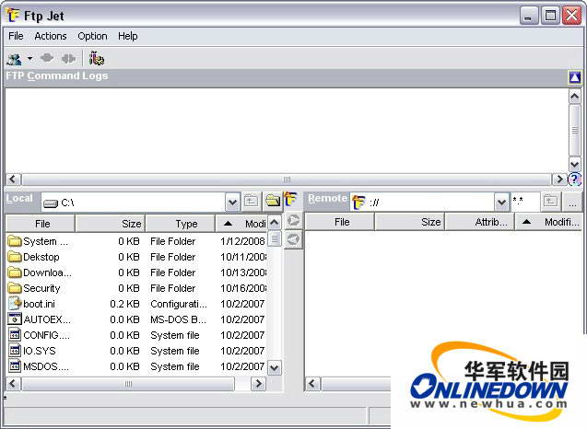The image size is (587, 429).
Task: Click log panel scroll right arrow
Action: pos(559,180)
